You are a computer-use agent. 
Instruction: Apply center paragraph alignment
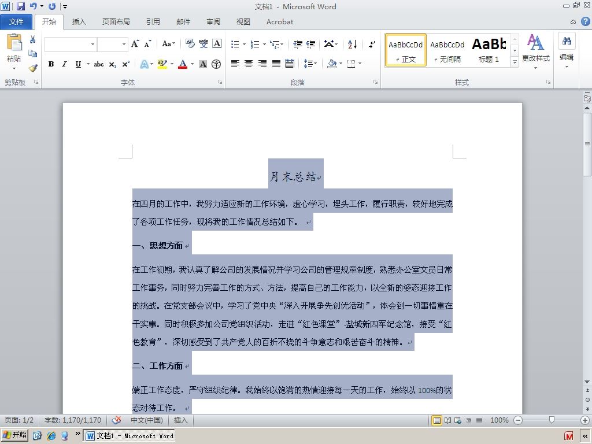coord(249,64)
